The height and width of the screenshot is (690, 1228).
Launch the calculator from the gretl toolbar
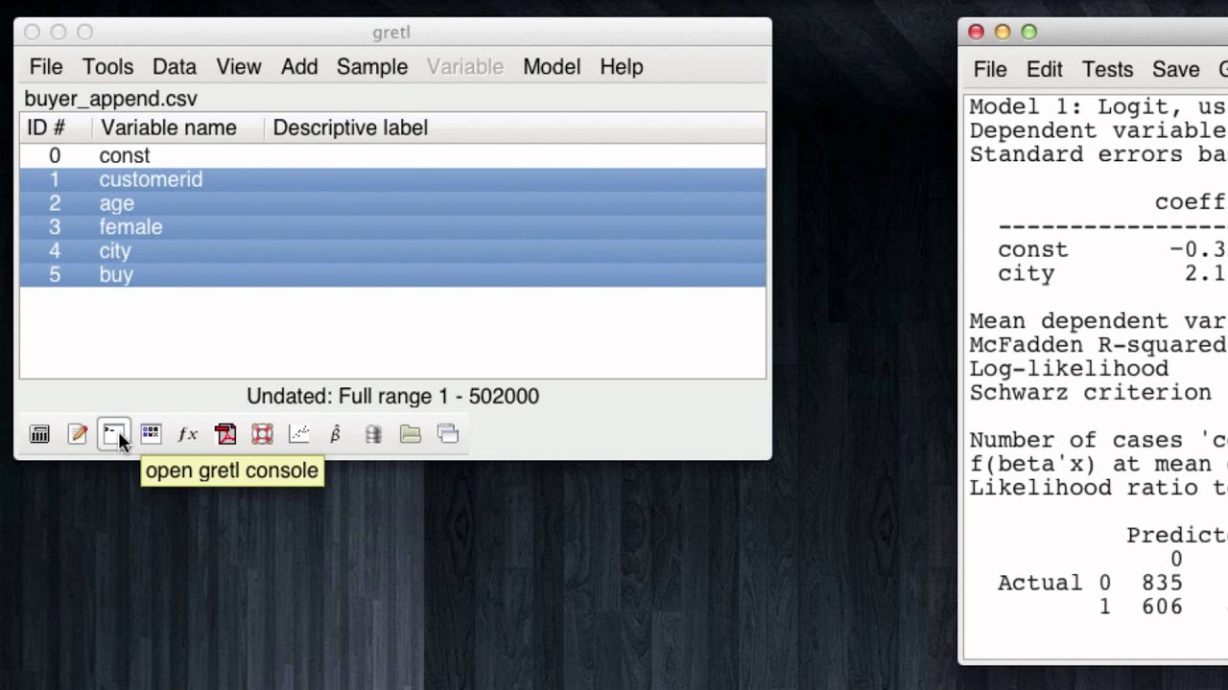[39, 434]
